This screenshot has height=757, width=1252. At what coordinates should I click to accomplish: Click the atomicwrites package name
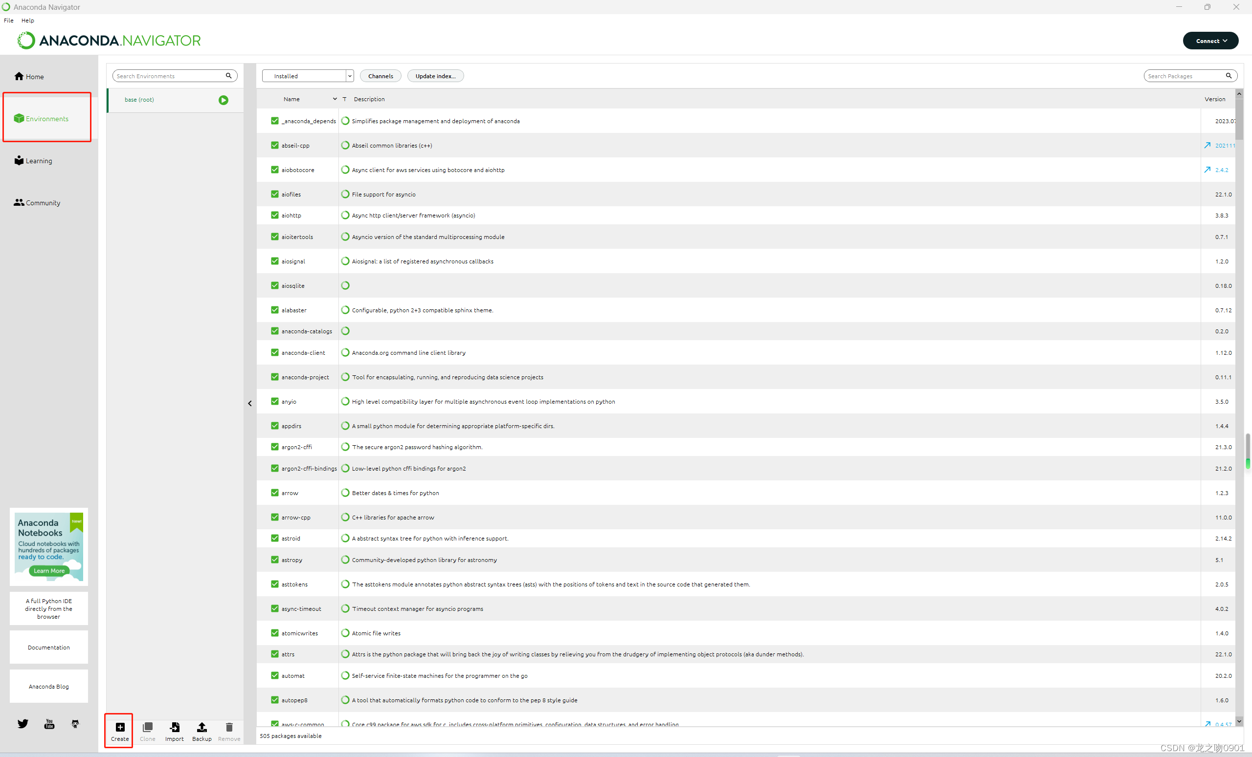point(300,632)
